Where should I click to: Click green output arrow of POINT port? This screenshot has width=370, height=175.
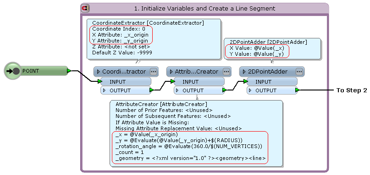pos(69,71)
